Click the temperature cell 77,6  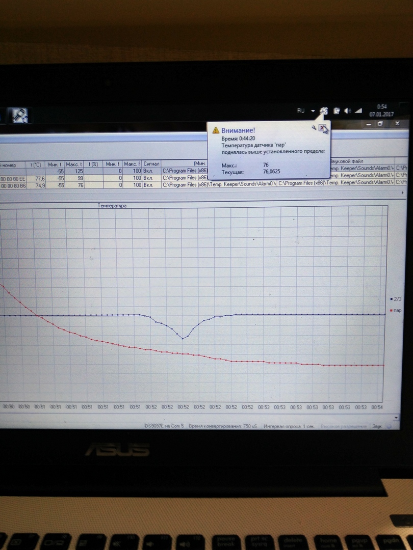click(36, 178)
